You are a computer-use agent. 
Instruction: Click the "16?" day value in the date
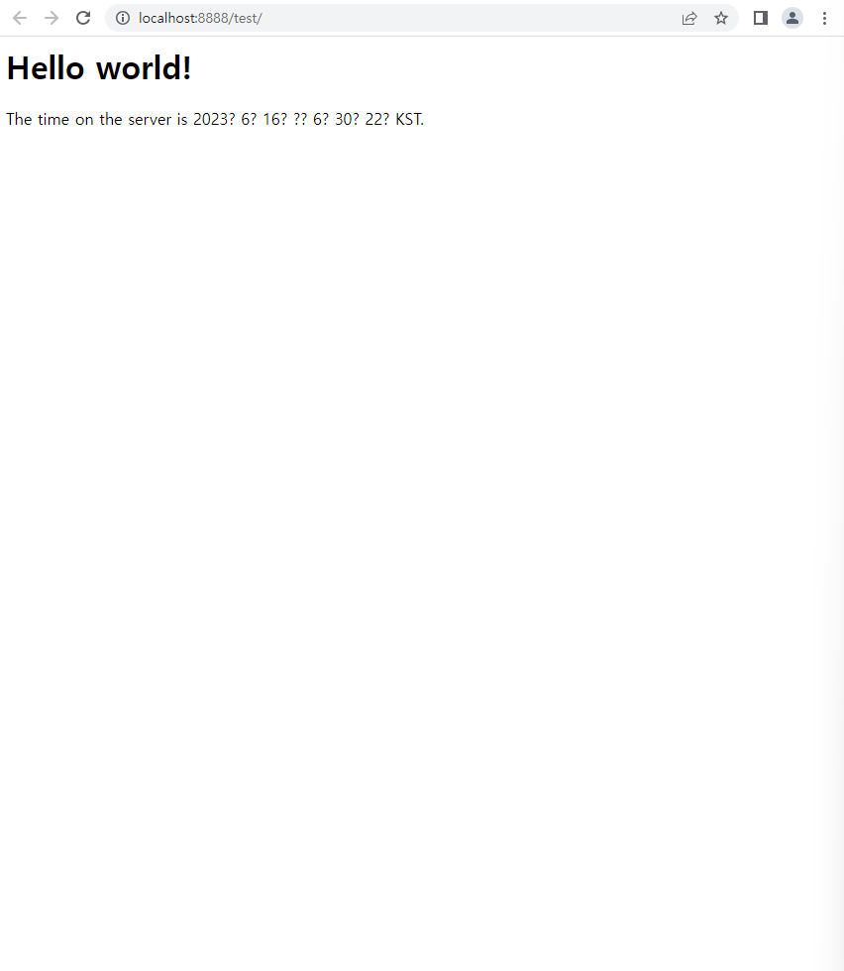tap(275, 119)
